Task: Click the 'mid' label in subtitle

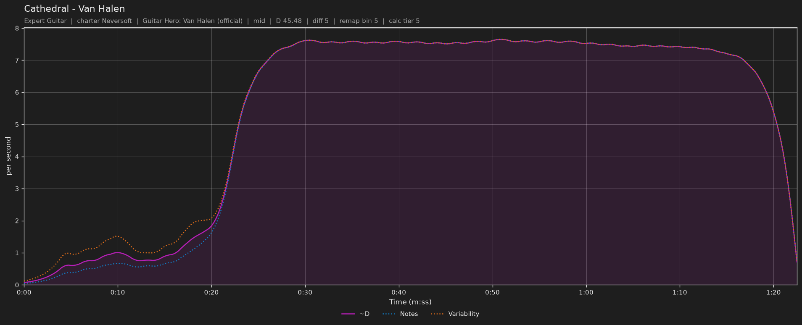Action: 259,21
